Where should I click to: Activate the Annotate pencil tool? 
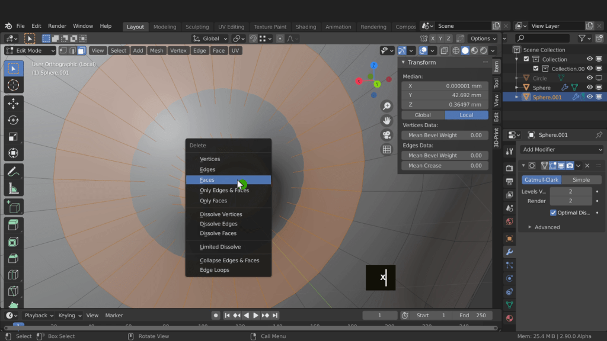13,172
